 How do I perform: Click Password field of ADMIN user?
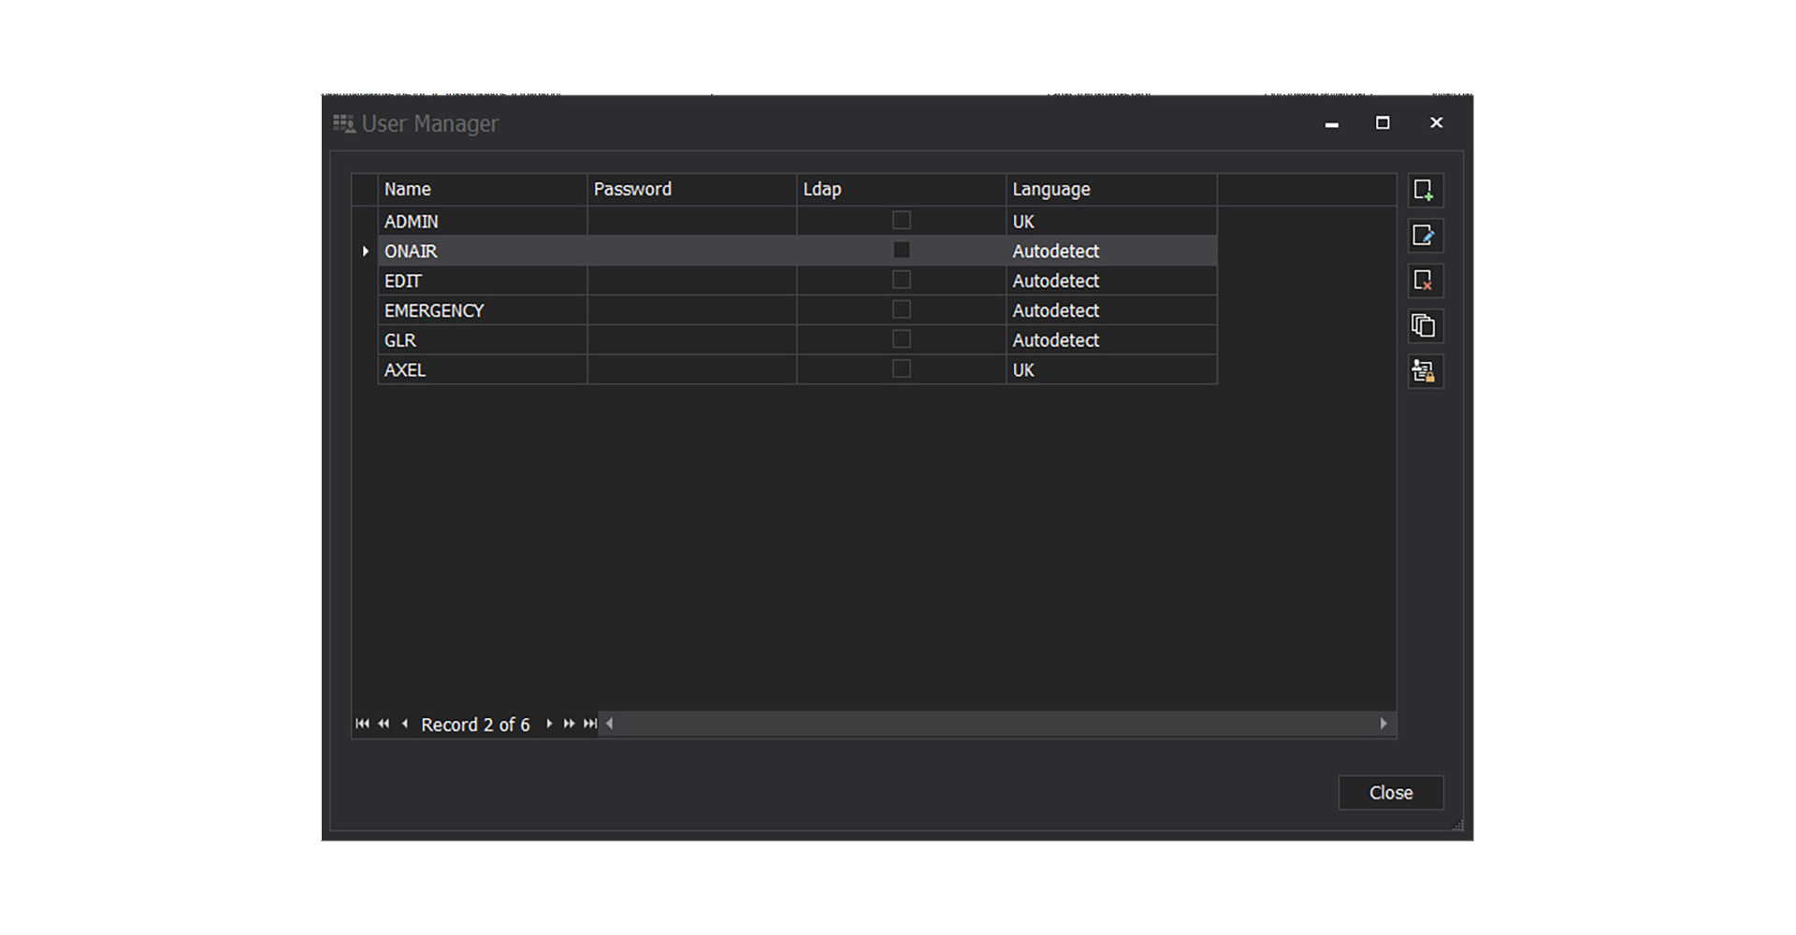691,222
